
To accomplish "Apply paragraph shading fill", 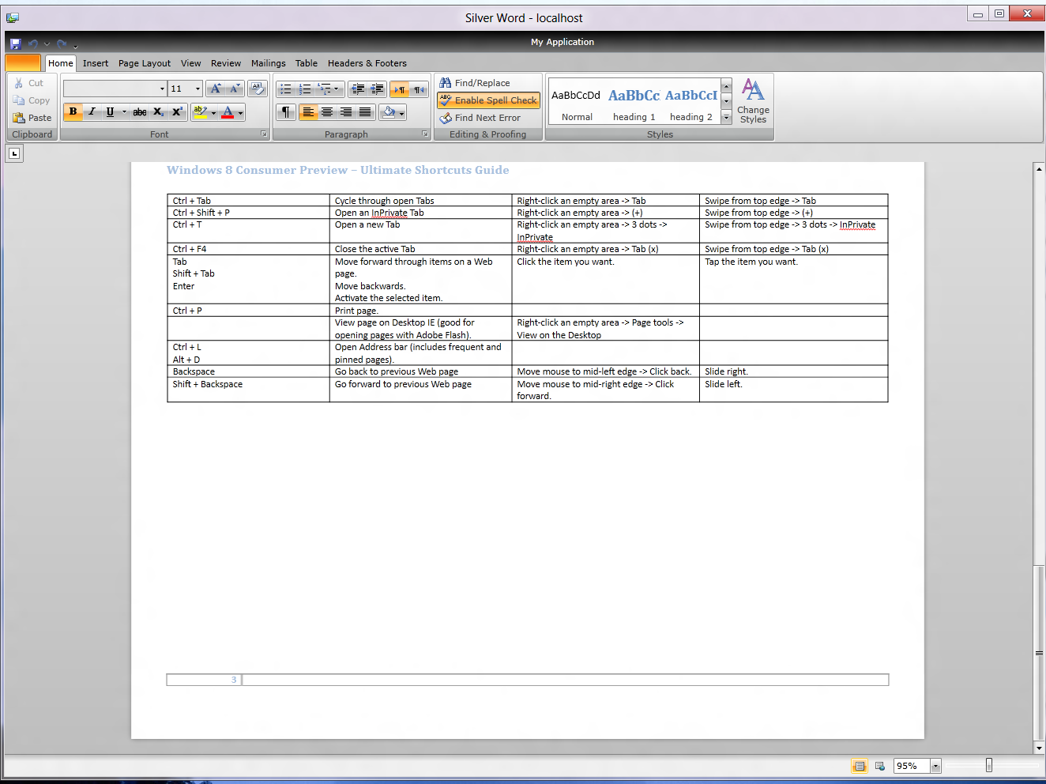I will point(388,112).
